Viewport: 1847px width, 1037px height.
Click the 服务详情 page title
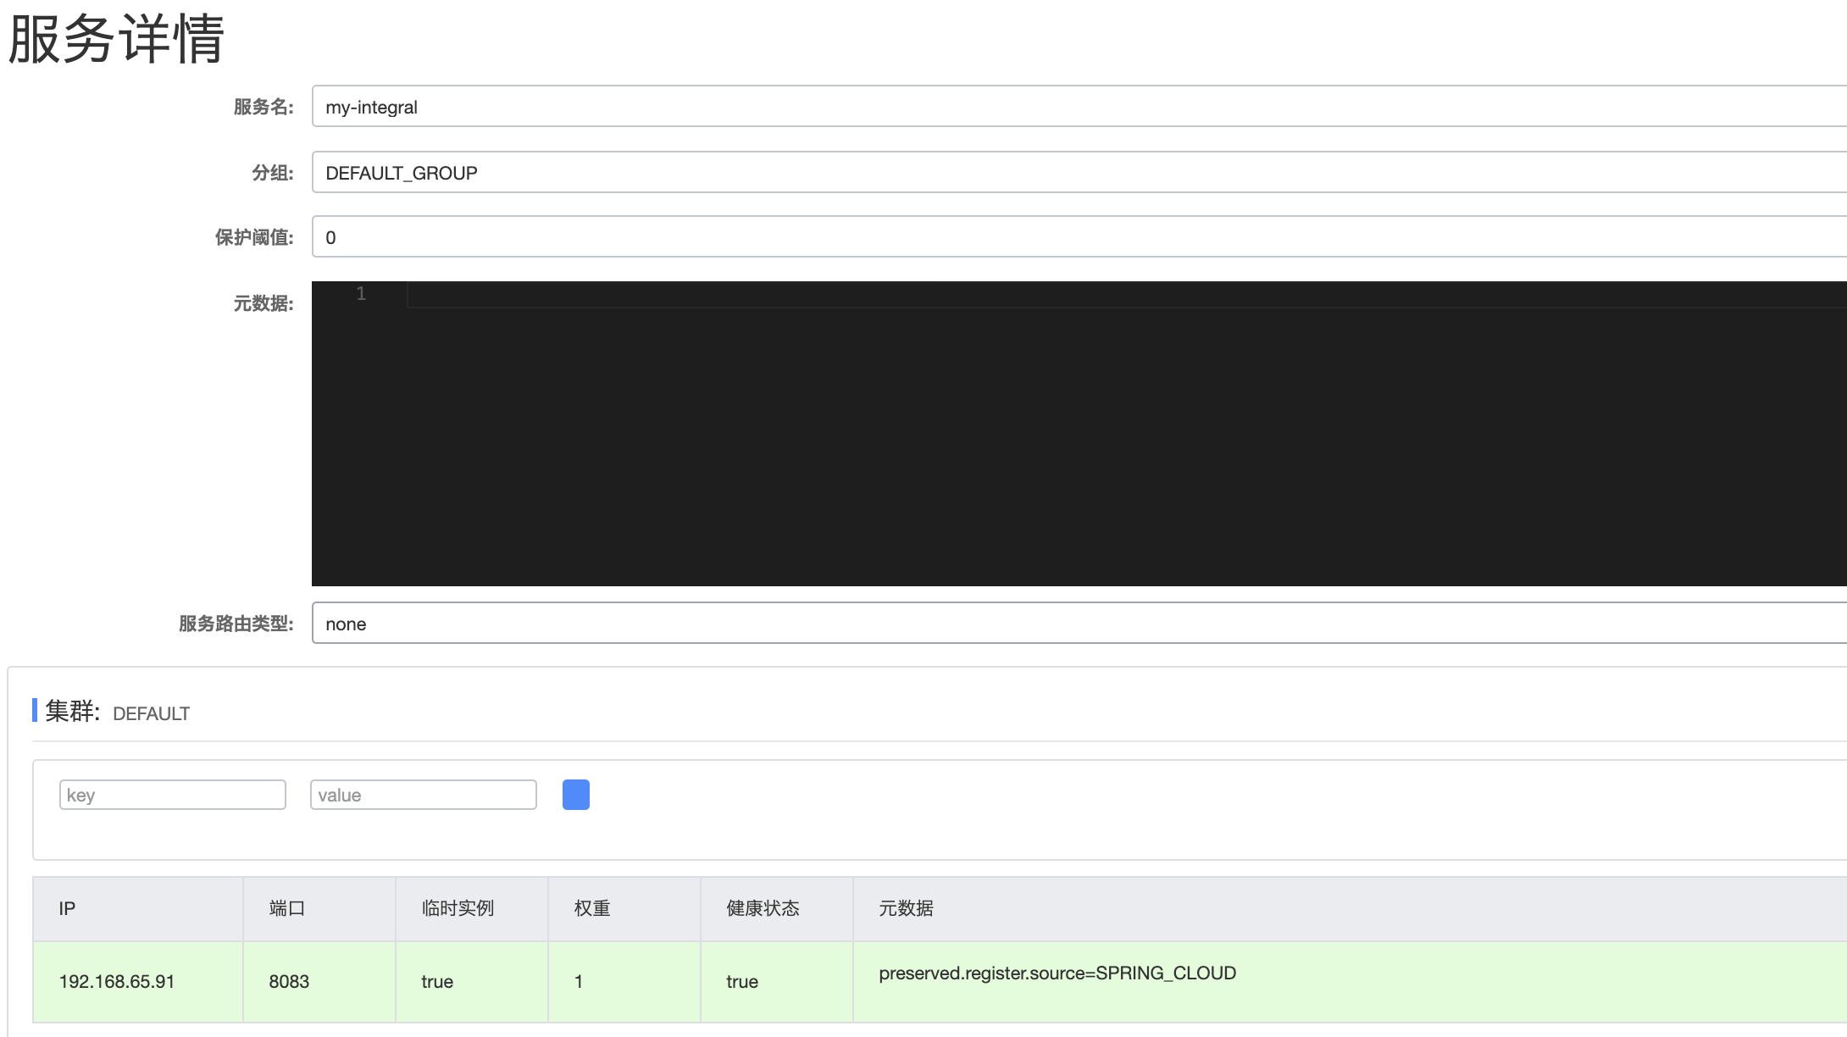[116, 39]
